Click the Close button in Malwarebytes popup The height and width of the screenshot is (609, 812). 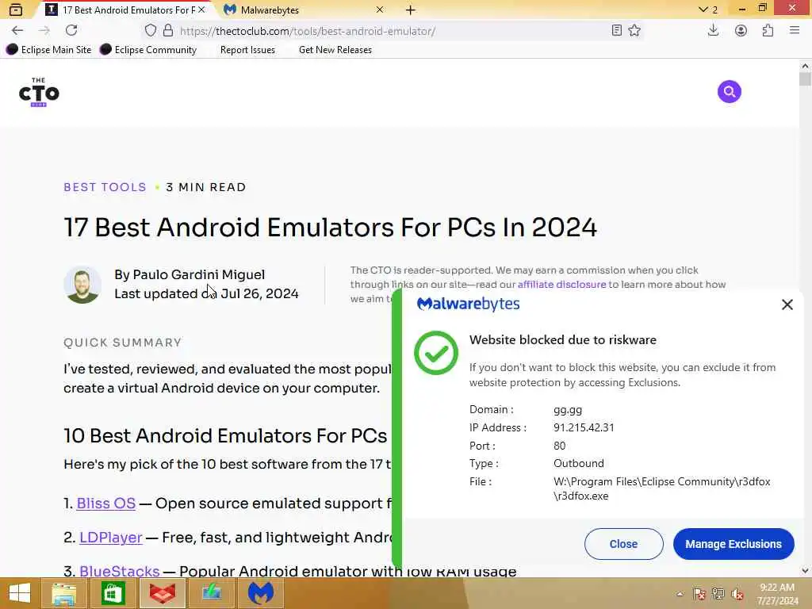pyautogui.click(x=623, y=544)
